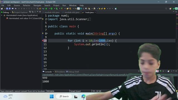Open the Run menu
Image resolution: width=178 pixels, height=100 pixels.
pyautogui.click(x=64, y=5)
